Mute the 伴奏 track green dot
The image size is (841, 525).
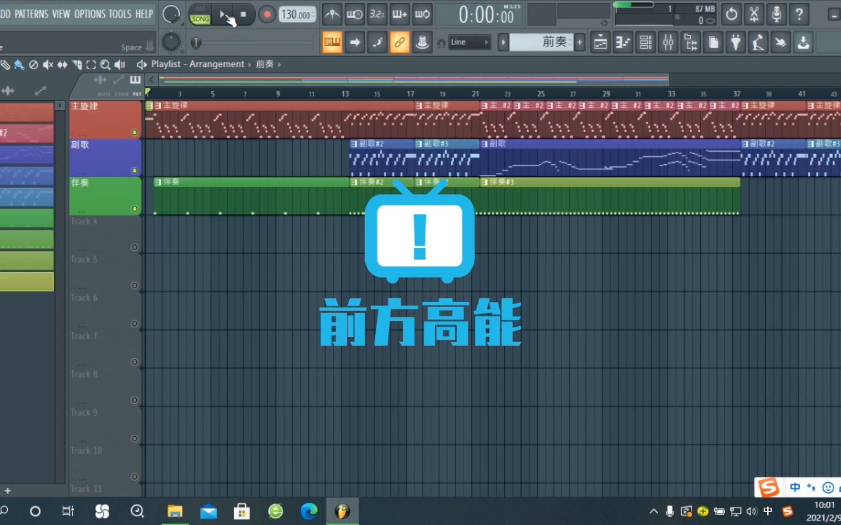click(134, 209)
